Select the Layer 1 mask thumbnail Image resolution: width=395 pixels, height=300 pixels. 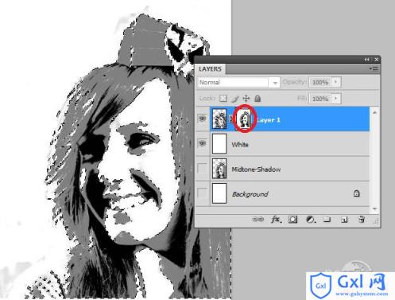pos(245,119)
